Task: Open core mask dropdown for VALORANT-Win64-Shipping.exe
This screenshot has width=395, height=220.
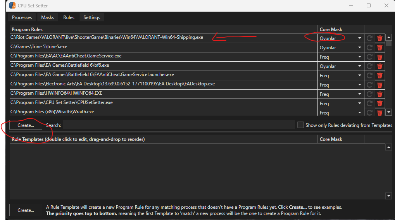Action: coord(341,38)
